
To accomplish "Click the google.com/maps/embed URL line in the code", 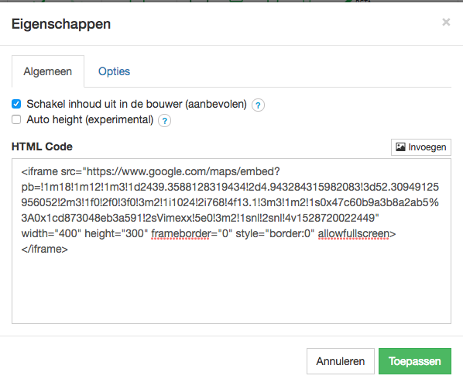I will [x=151, y=172].
